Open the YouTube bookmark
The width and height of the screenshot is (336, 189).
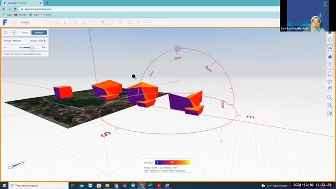[20, 15]
